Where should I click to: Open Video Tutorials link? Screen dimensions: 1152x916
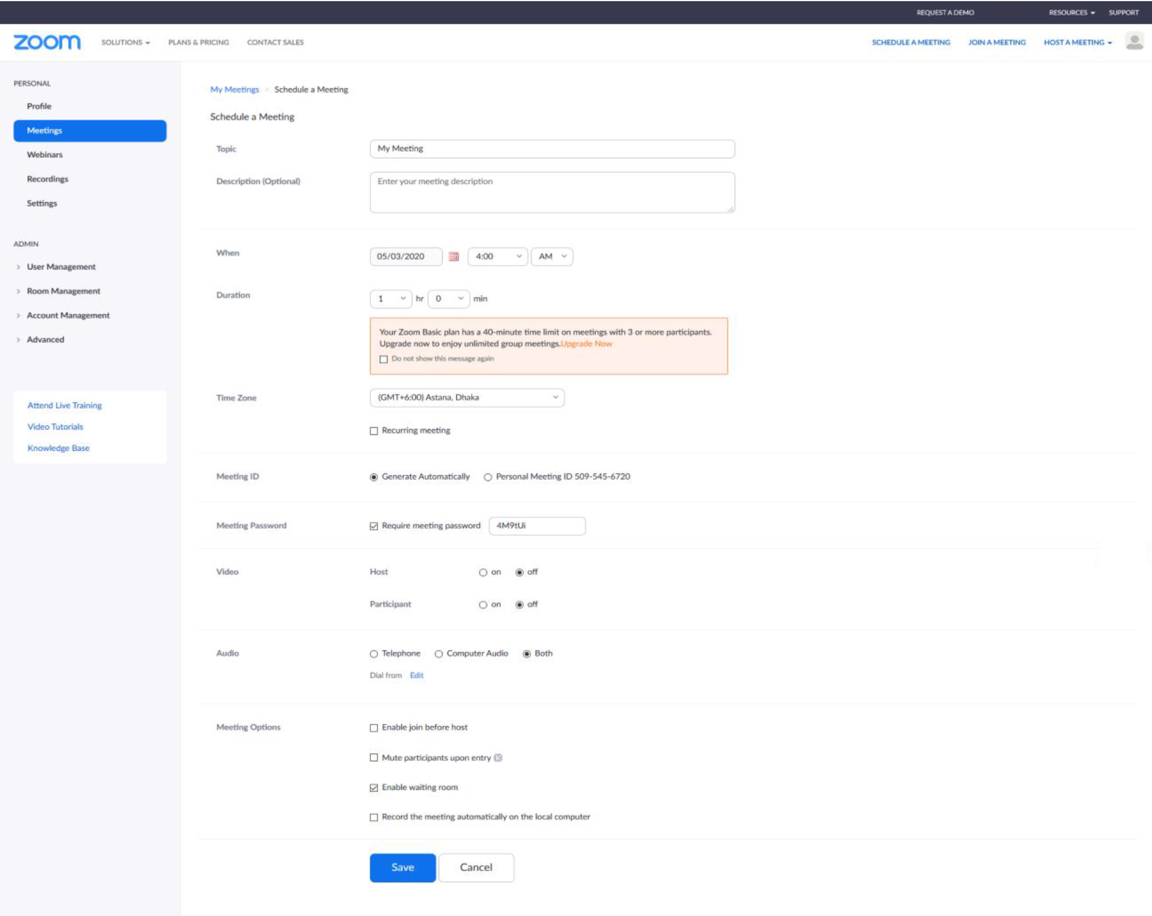click(x=55, y=427)
